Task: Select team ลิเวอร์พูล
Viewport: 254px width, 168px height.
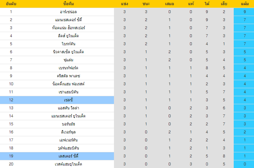Action: point(68,132)
